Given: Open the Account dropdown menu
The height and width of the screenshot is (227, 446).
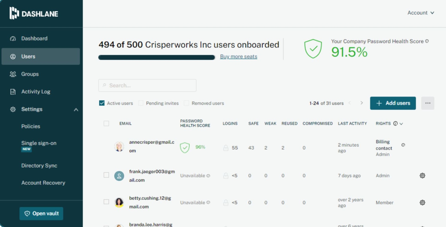Looking at the screenshot, I should click(421, 13).
